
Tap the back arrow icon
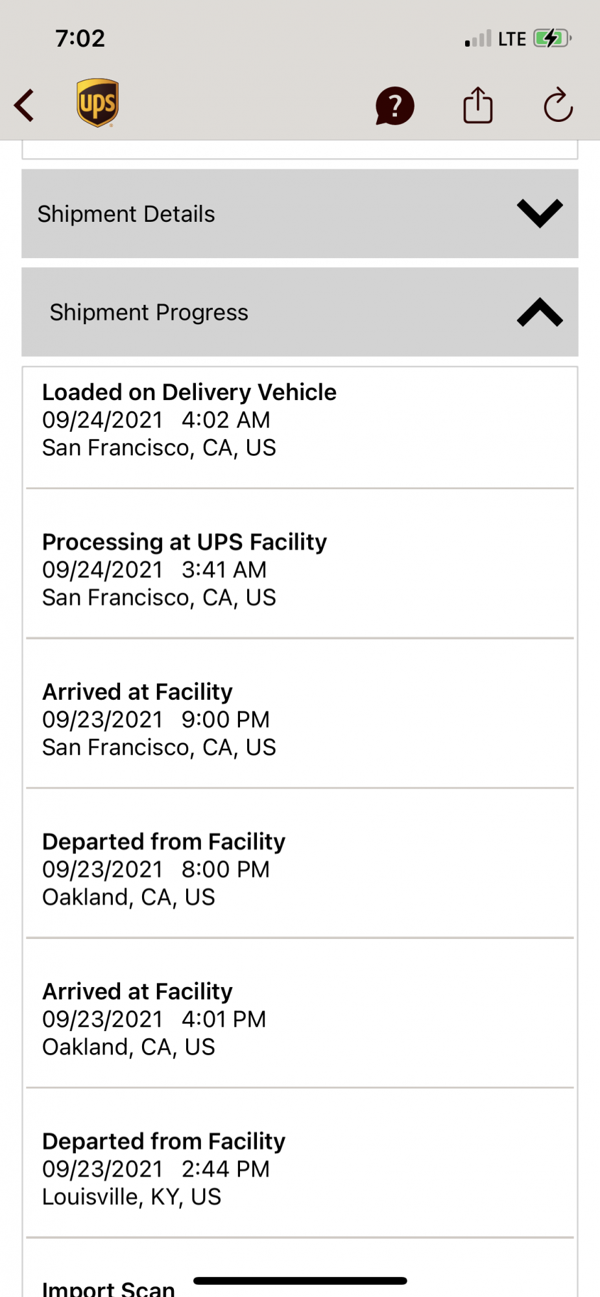click(x=25, y=105)
